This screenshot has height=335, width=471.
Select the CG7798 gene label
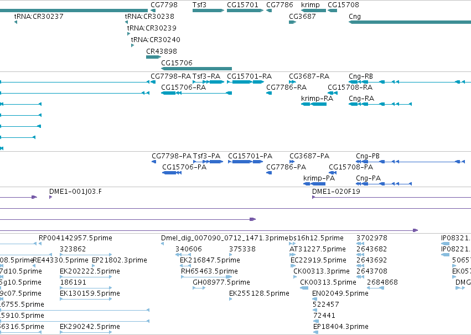click(x=164, y=5)
